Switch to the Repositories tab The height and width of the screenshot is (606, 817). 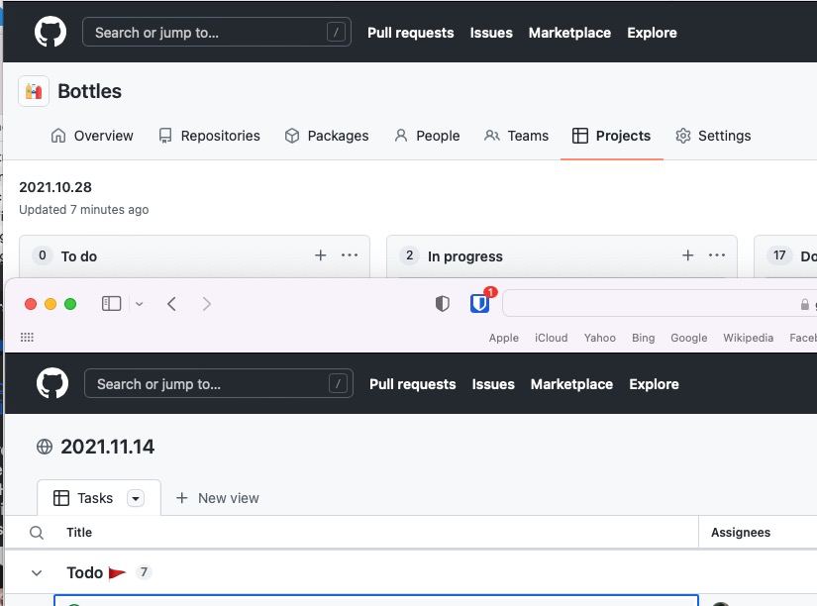(x=209, y=136)
